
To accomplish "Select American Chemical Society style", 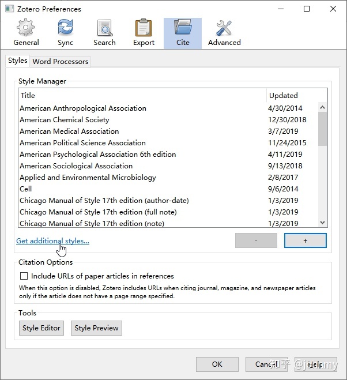I will 168,120.
